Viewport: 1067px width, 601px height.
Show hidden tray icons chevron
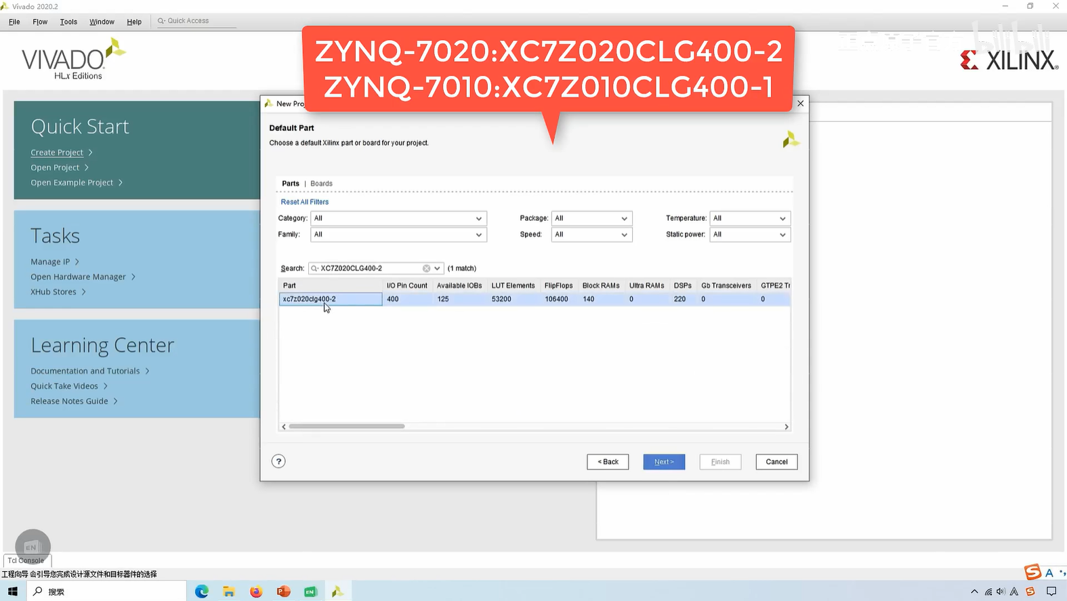(974, 592)
